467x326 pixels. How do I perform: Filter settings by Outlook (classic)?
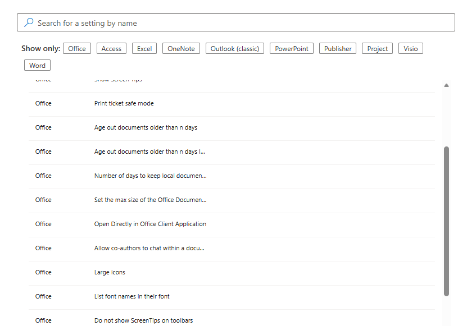[x=235, y=48]
